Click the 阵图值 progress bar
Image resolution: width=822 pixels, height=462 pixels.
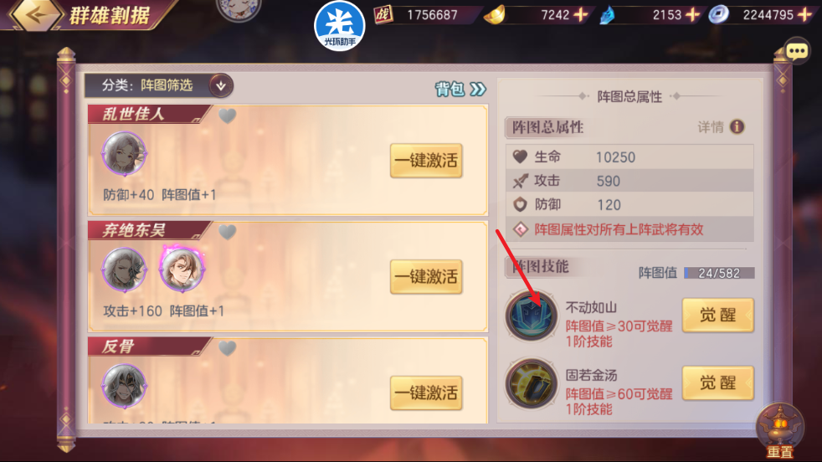(719, 273)
